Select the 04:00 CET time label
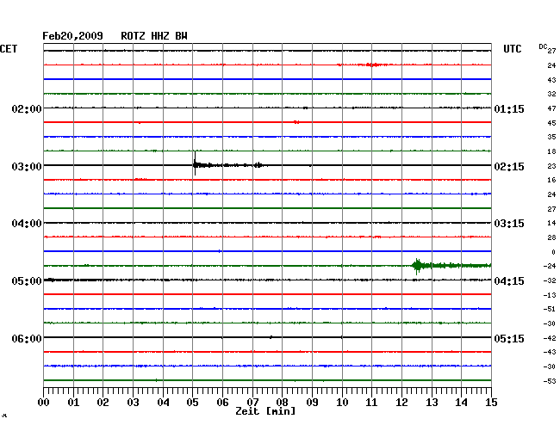560x425 pixels. click(x=27, y=224)
